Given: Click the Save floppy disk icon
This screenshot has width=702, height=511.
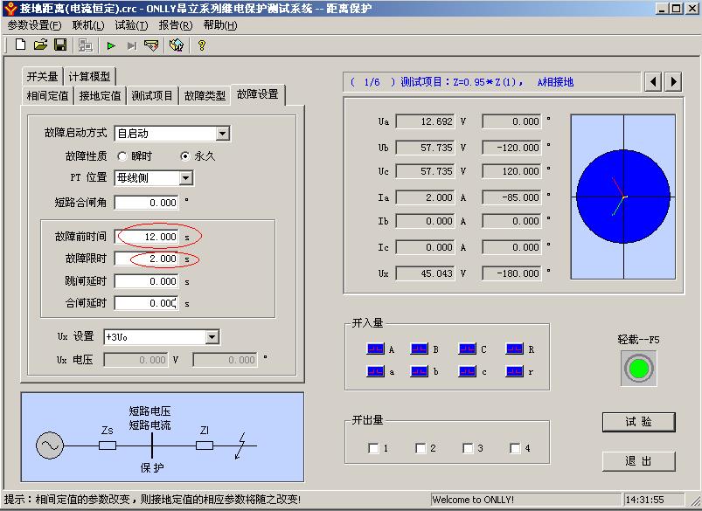Looking at the screenshot, I should click(x=60, y=45).
